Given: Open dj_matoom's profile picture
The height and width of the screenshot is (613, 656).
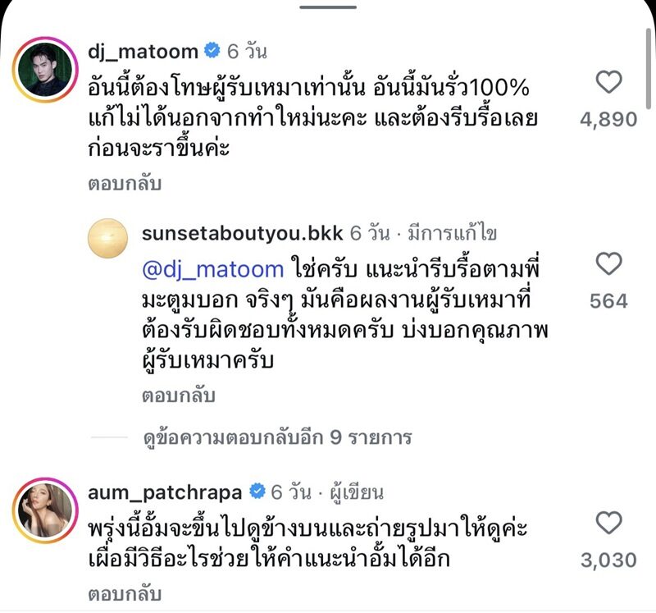Looking at the screenshot, I should click(x=45, y=70).
